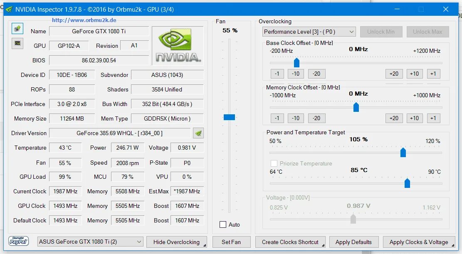
Task: Click the upload-screenshot icon beside Name
Action: (17, 29)
